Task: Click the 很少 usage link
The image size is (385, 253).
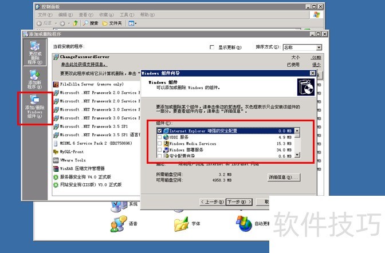Action: click(x=316, y=65)
